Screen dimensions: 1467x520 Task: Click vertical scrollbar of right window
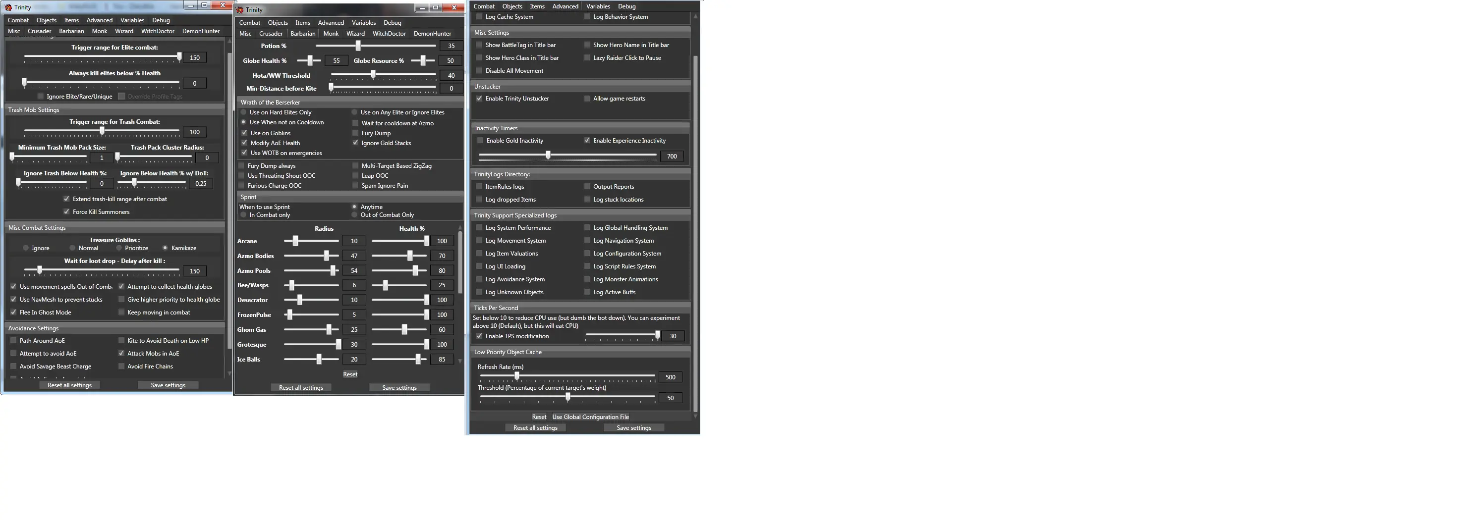coord(695,233)
